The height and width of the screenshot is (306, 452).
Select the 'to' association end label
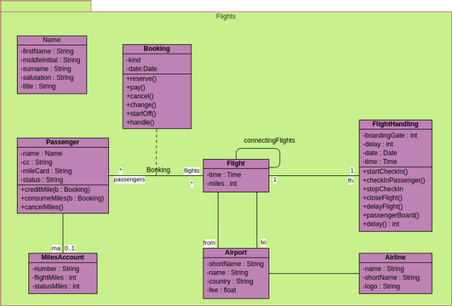click(x=263, y=242)
